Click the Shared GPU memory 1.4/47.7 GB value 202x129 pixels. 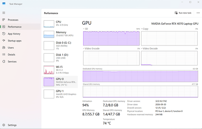coord(112,114)
